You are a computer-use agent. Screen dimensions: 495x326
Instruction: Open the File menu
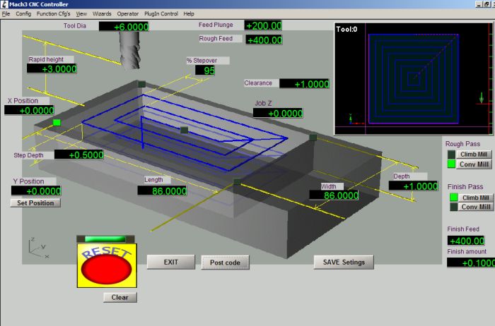click(x=6, y=14)
